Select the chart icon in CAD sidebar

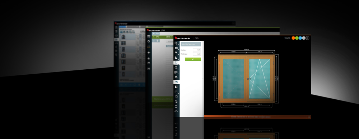pyautogui.click(x=176, y=58)
